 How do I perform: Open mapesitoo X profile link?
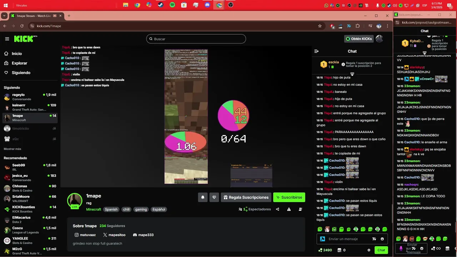click(114, 235)
